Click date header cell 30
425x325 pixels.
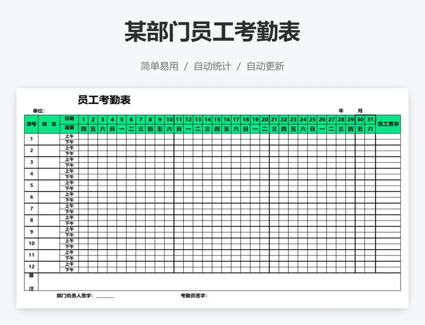(x=360, y=120)
